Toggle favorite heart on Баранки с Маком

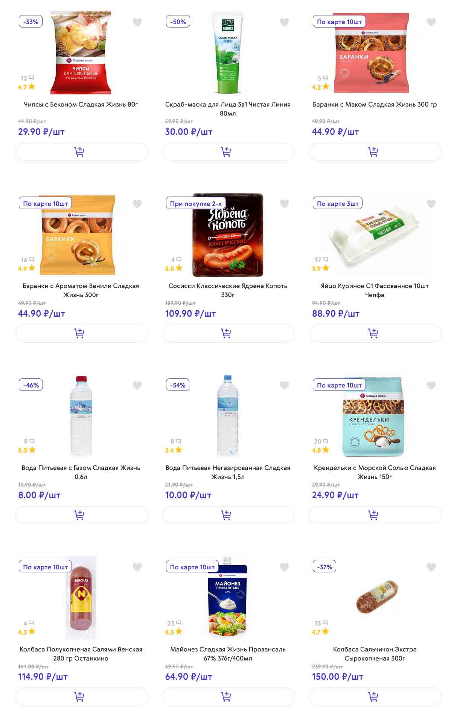pos(431,22)
